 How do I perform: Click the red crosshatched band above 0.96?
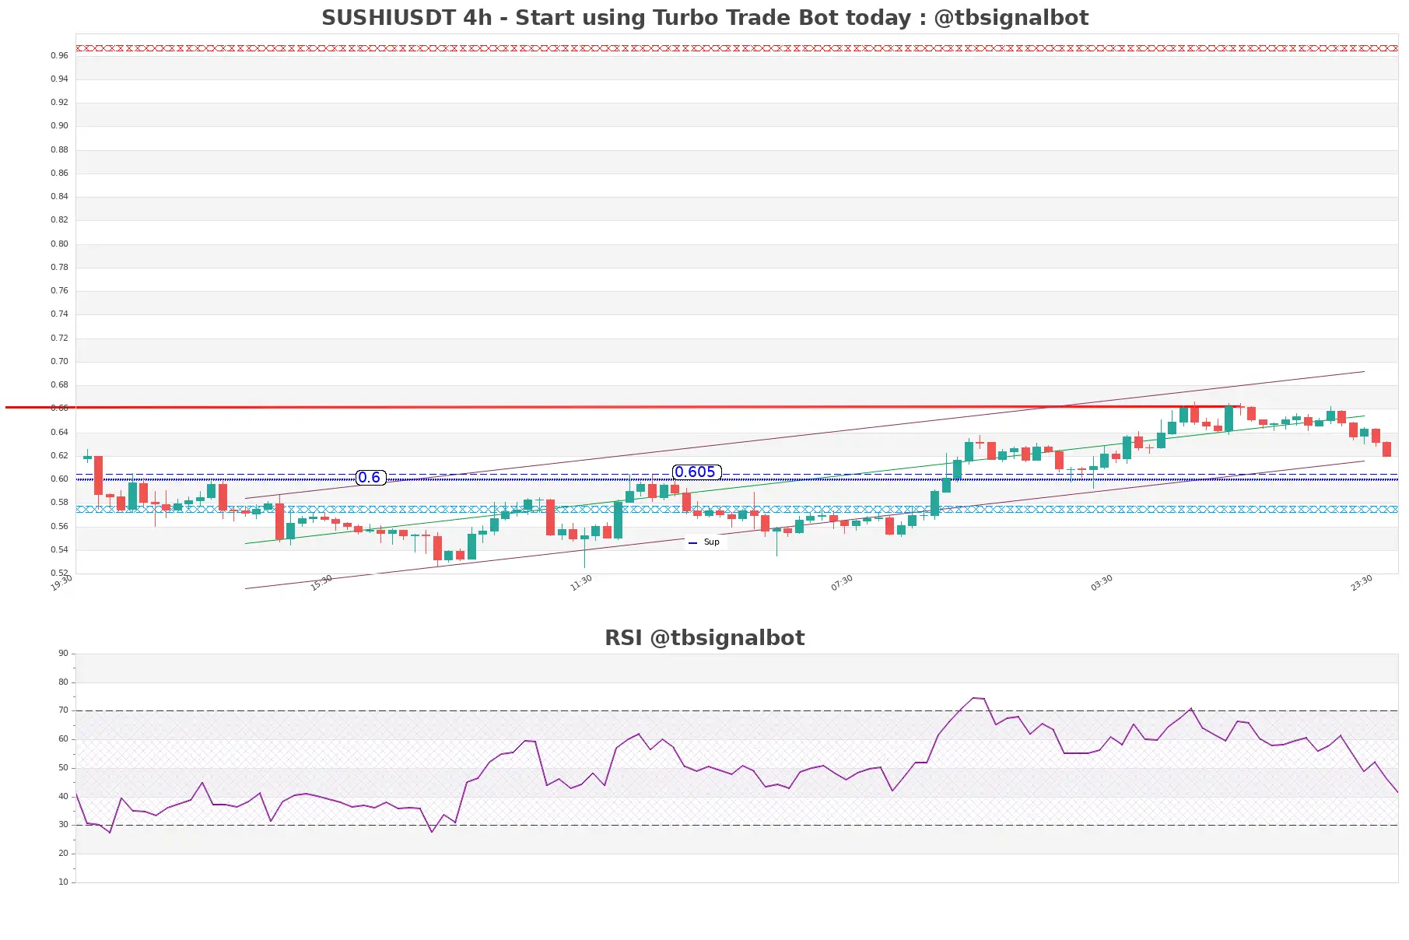click(x=737, y=48)
